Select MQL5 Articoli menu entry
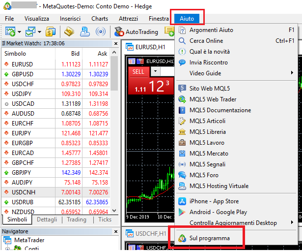The width and height of the screenshot is (302, 251). click(x=236, y=121)
